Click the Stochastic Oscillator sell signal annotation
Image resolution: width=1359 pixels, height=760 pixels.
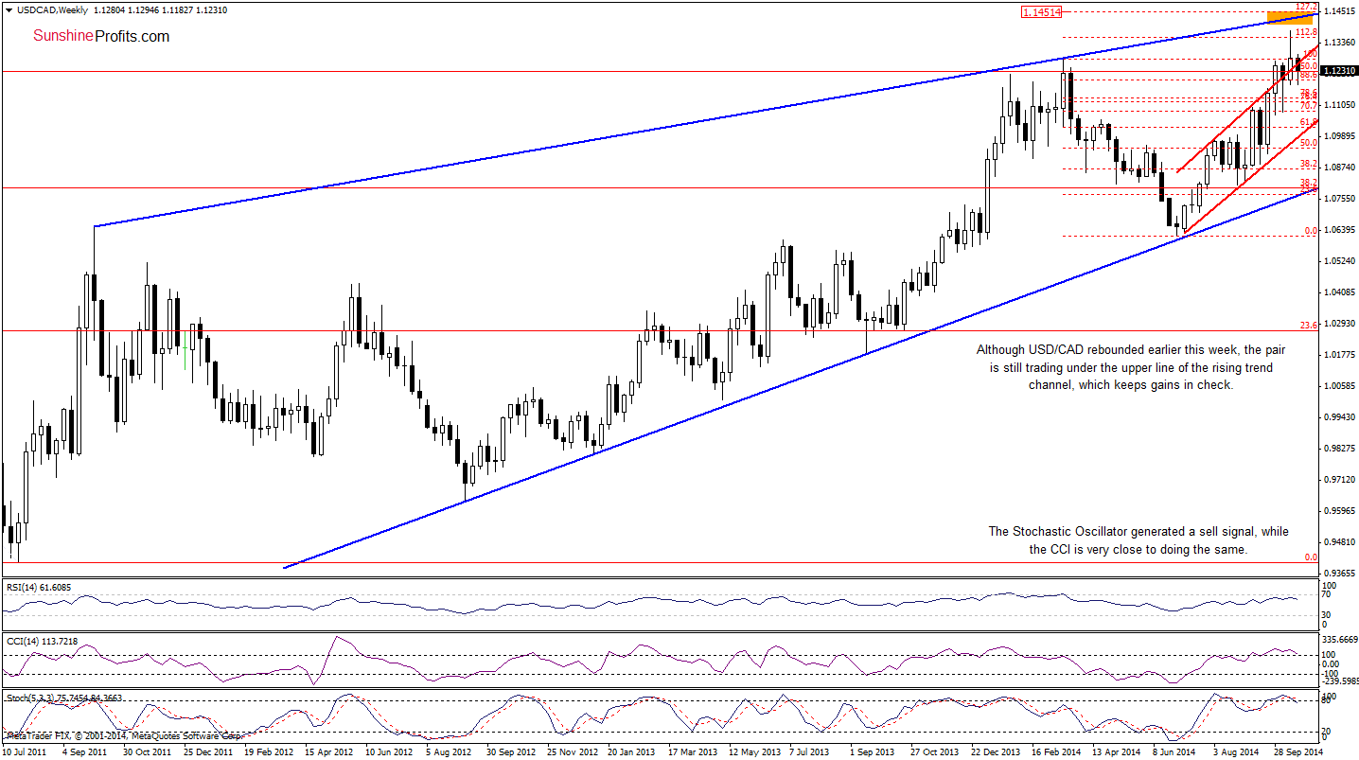click(1138, 540)
